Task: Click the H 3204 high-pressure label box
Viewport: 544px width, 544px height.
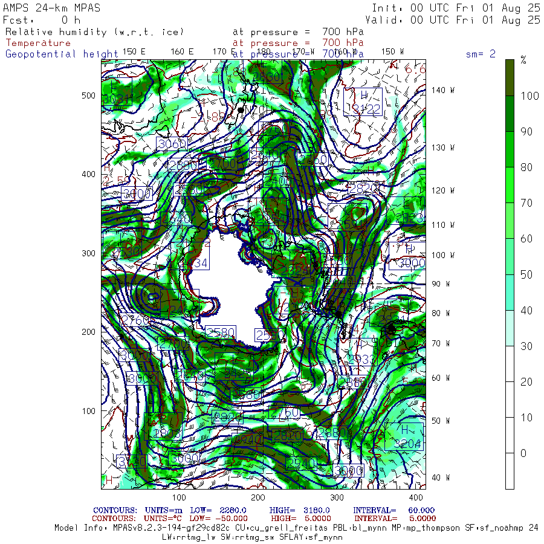Action: click(404, 436)
